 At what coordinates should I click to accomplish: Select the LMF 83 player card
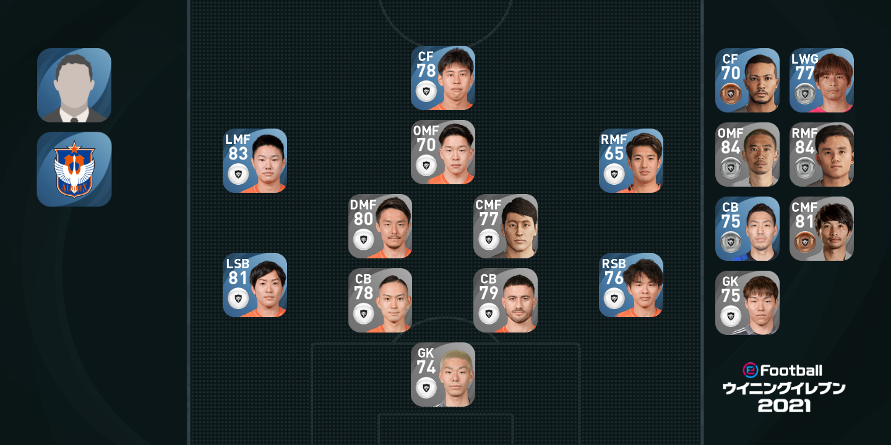[x=255, y=161]
